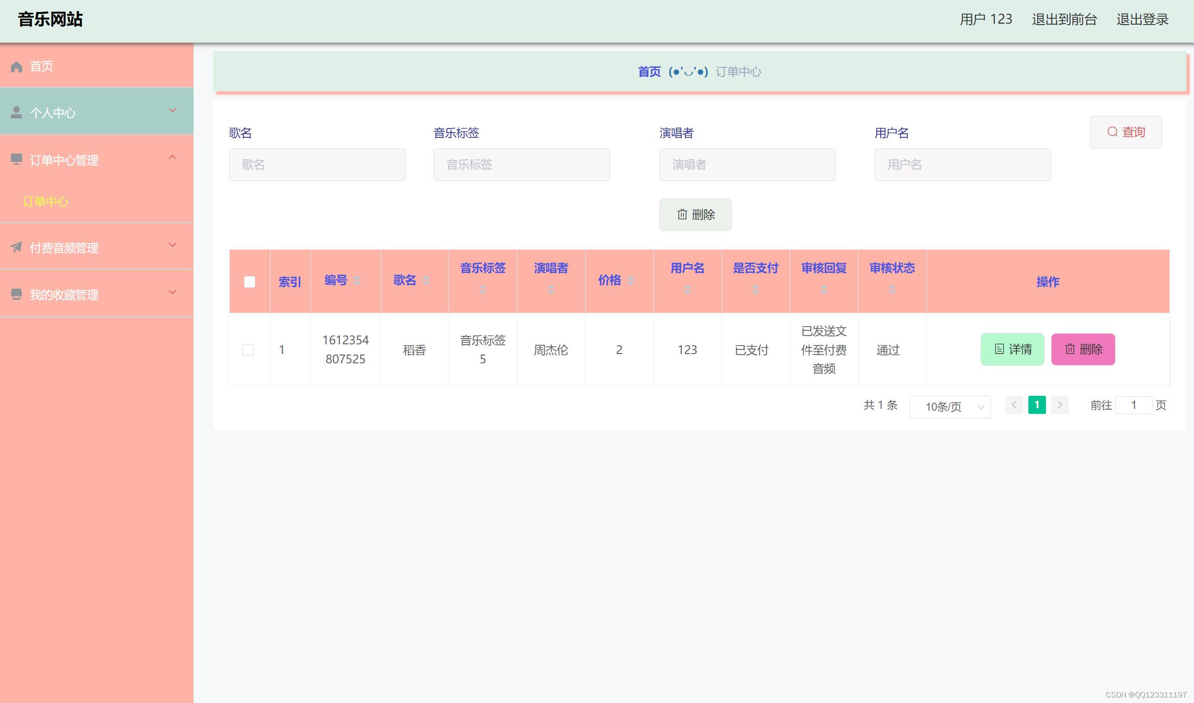The height and width of the screenshot is (703, 1194).
Task: Toggle the select-all checkbox in table header
Action: (249, 282)
